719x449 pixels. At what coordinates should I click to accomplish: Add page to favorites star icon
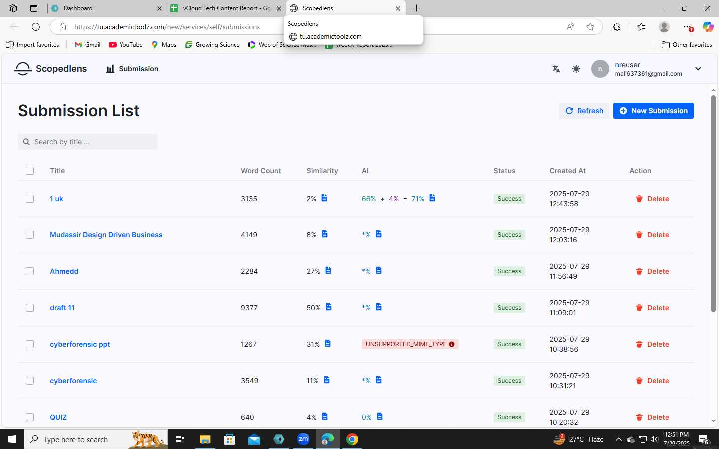click(590, 27)
